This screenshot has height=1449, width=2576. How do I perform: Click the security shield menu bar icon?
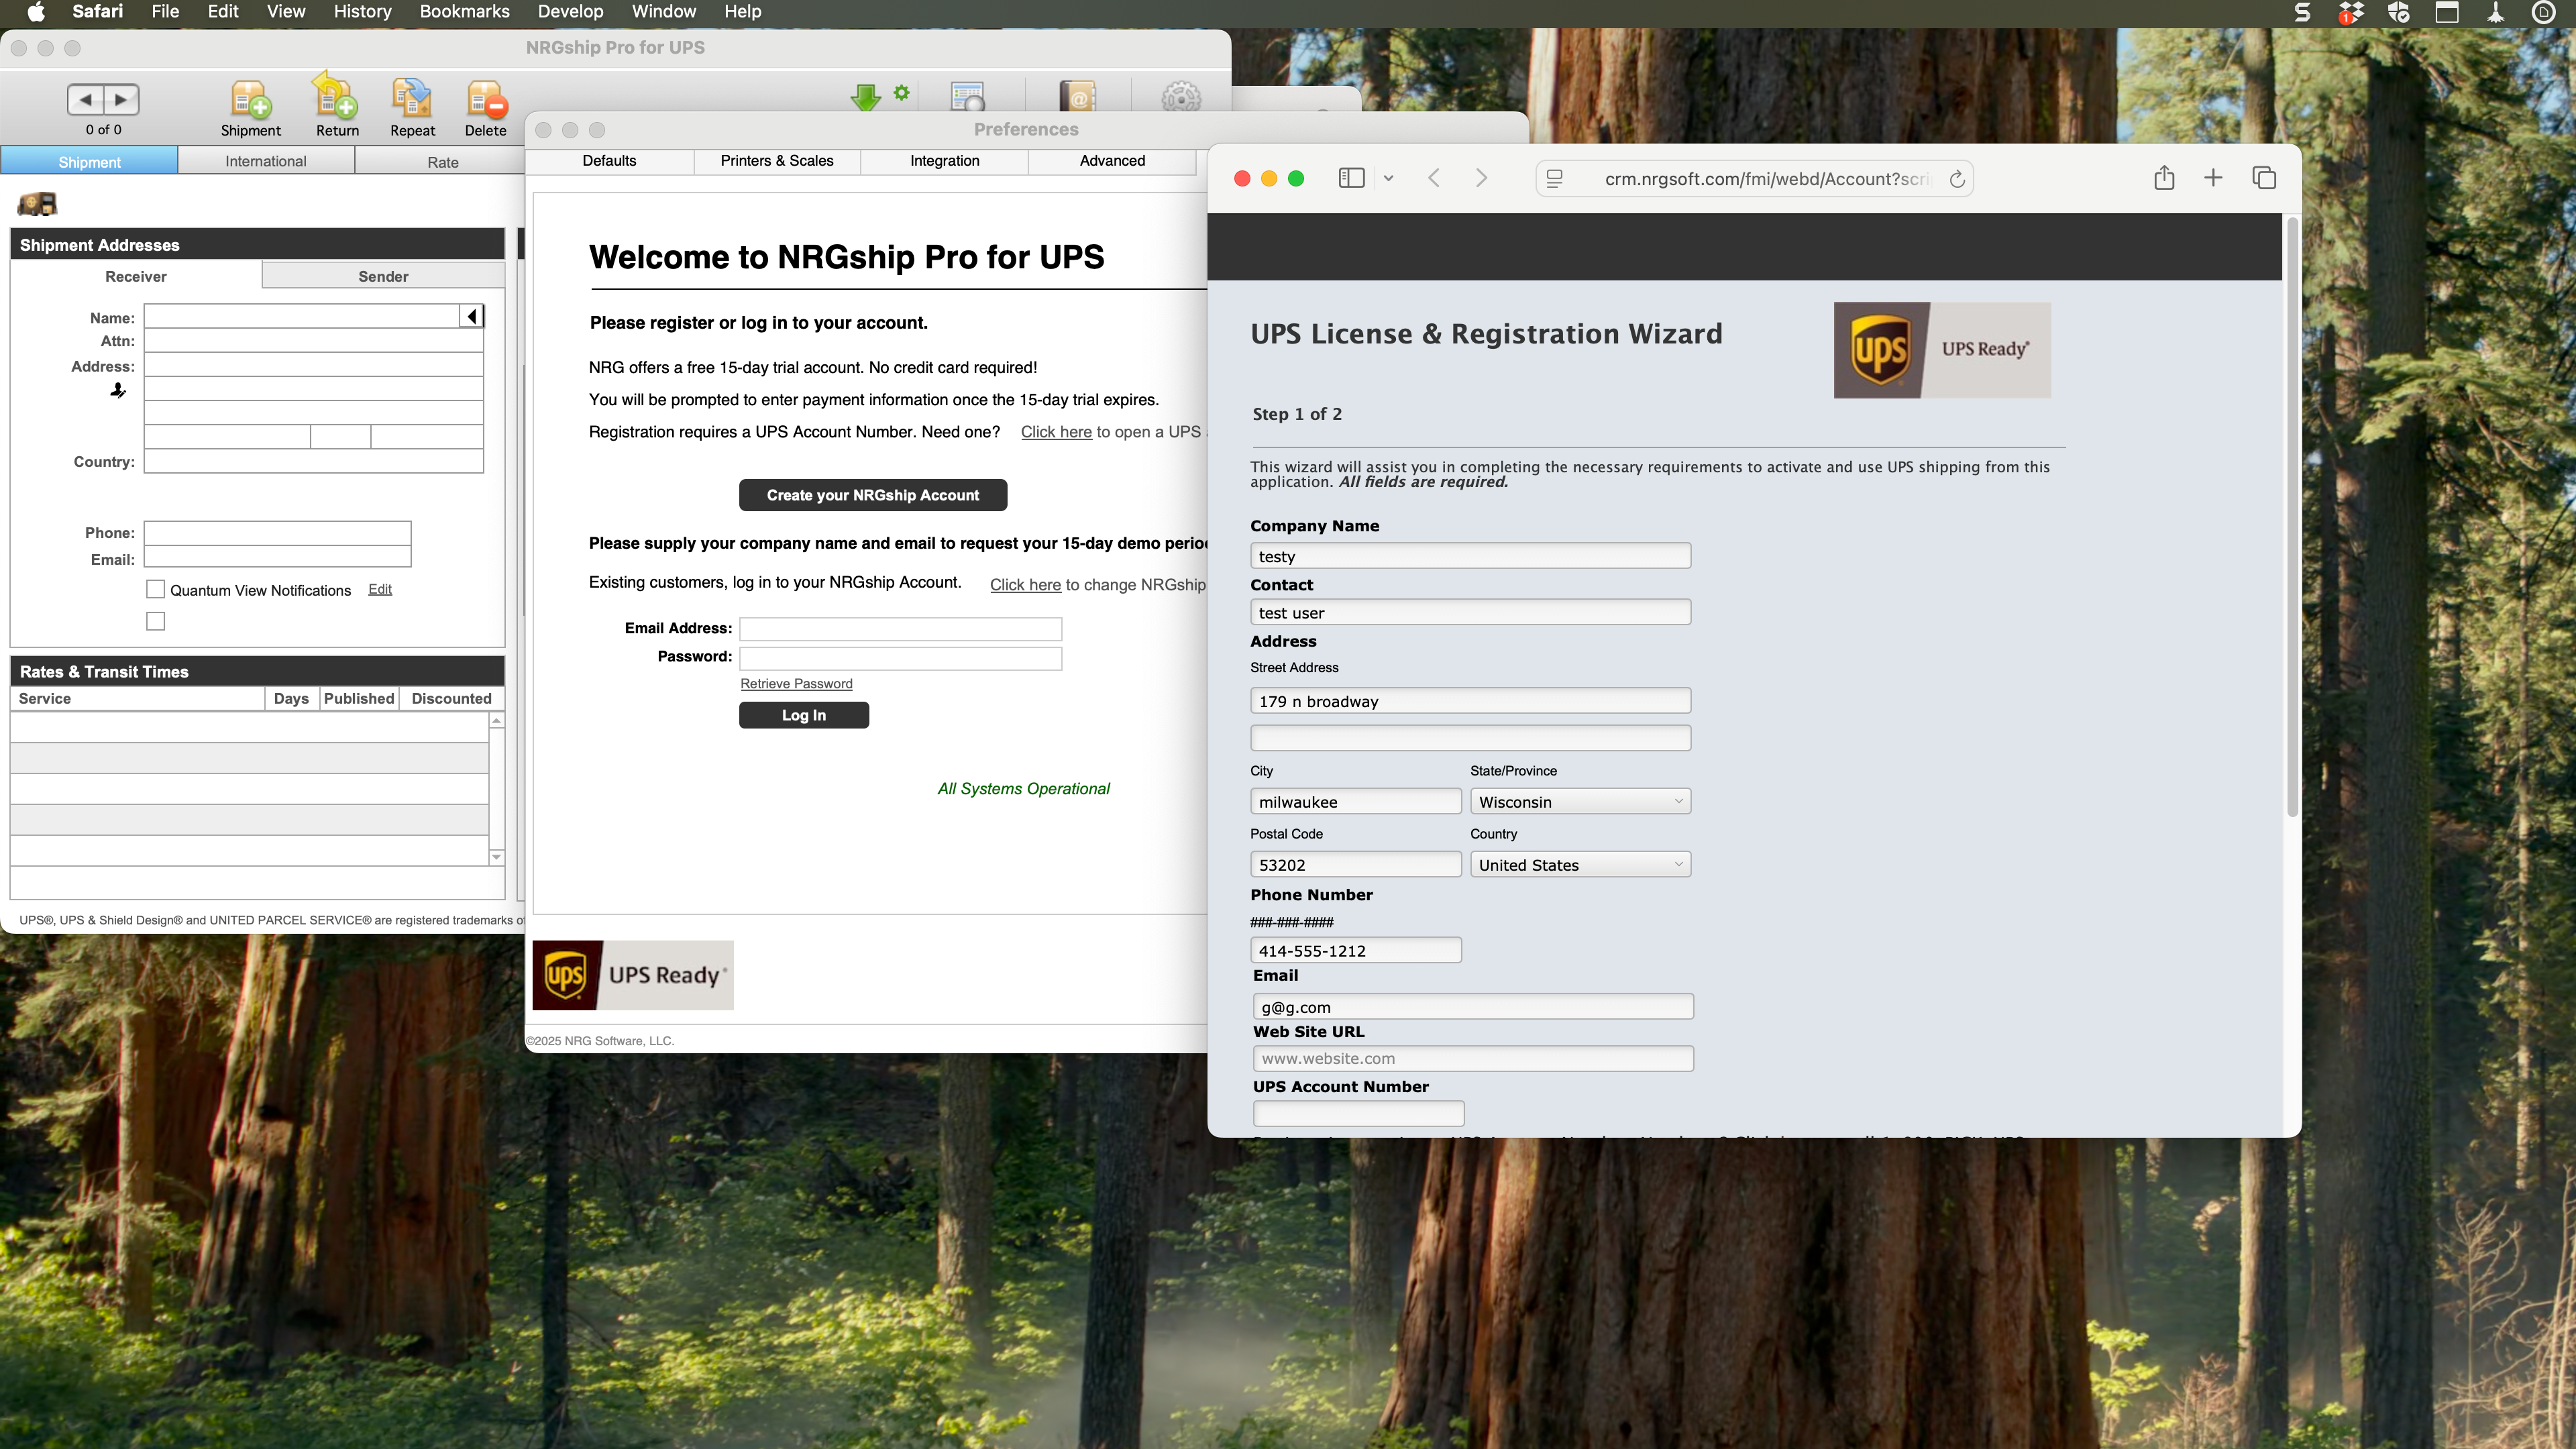(2399, 12)
